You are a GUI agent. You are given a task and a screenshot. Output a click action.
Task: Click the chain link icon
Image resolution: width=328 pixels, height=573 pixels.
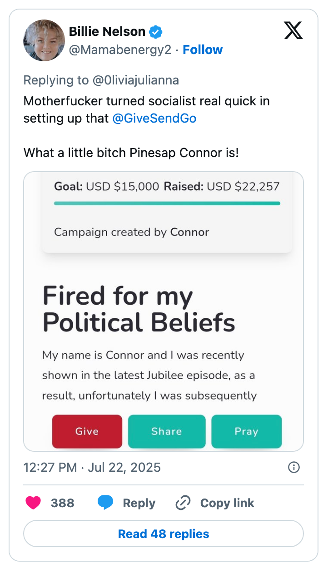click(183, 503)
